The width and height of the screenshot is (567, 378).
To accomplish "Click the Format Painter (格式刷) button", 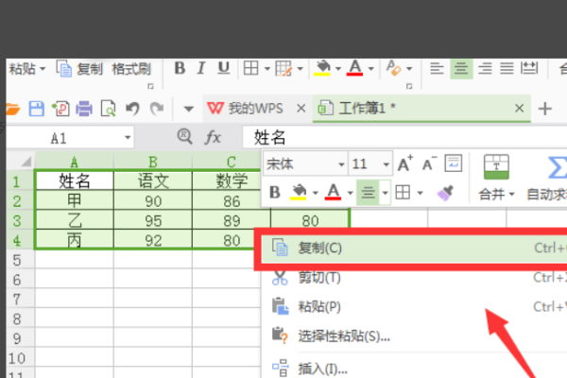I will coord(131,69).
